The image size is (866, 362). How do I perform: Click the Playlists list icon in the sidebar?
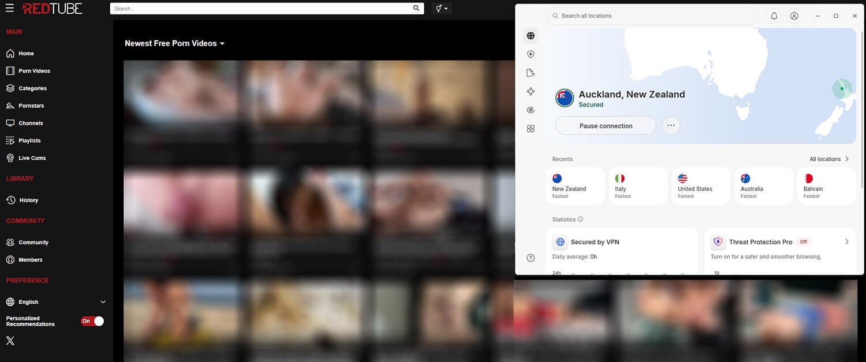click(x=10, y=140)
